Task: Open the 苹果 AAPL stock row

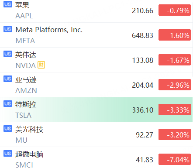Action: [96, 11]
